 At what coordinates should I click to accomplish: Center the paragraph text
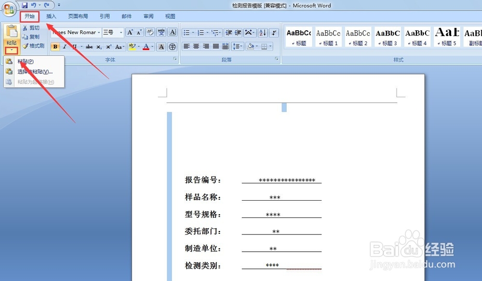(x=196, y=46)
